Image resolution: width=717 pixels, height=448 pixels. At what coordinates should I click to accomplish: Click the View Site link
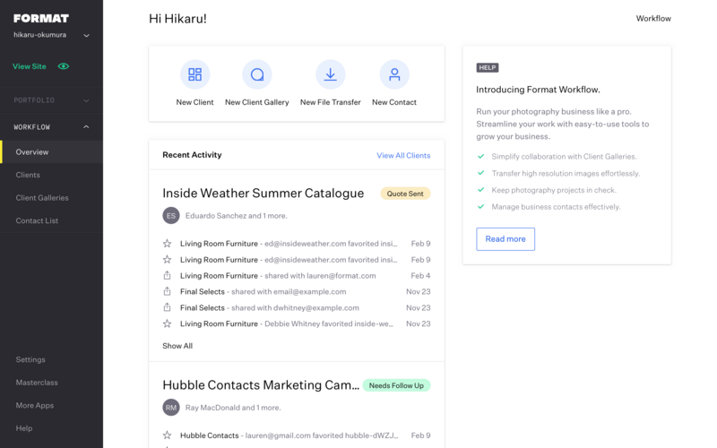point(30,66)
